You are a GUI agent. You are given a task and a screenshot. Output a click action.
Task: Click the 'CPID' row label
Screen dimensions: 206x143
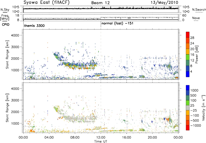(5, 25)
